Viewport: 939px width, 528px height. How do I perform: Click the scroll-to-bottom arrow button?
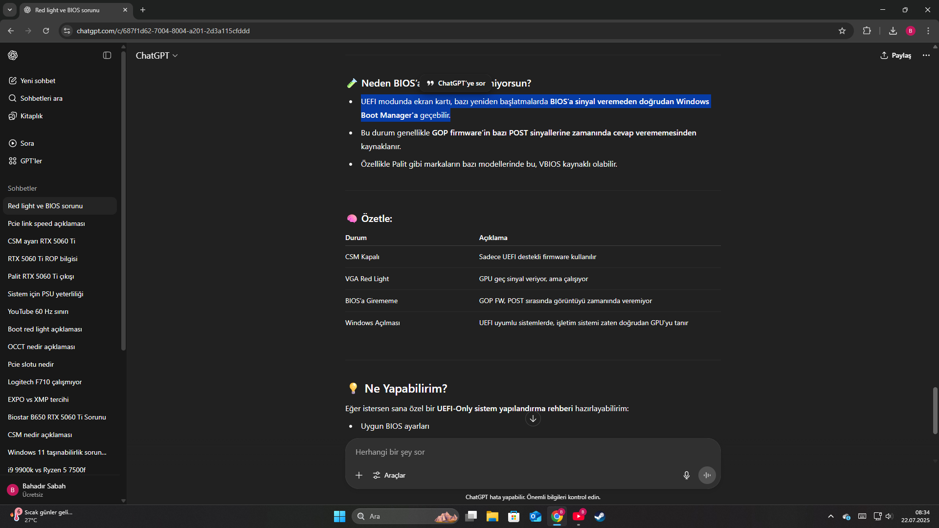pyautogui.click(x=533, y=418)
